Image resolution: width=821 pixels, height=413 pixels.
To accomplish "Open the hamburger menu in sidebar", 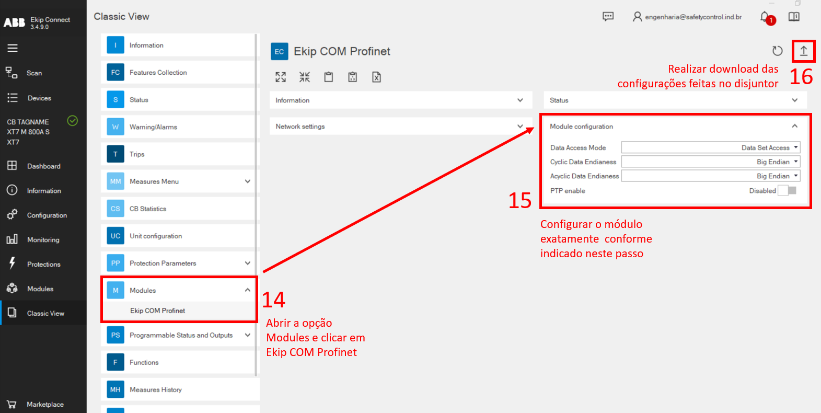I will pos(13,48).
